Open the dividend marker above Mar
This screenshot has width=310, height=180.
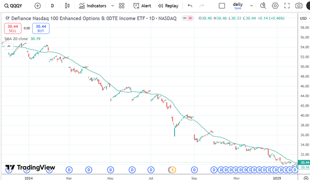69,170
